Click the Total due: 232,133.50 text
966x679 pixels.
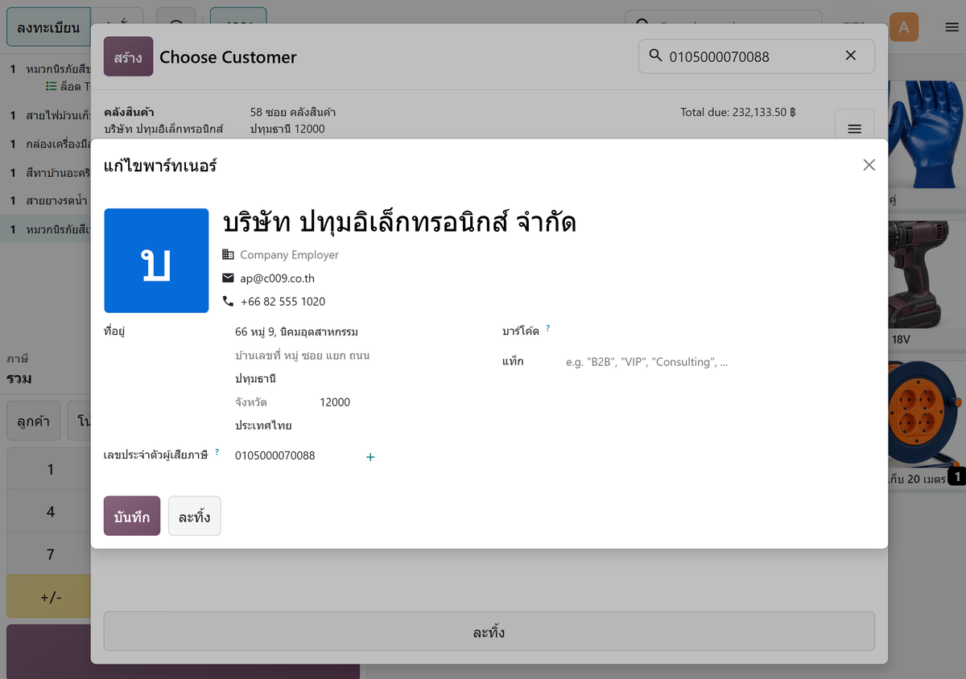click(x=738, y=113)
